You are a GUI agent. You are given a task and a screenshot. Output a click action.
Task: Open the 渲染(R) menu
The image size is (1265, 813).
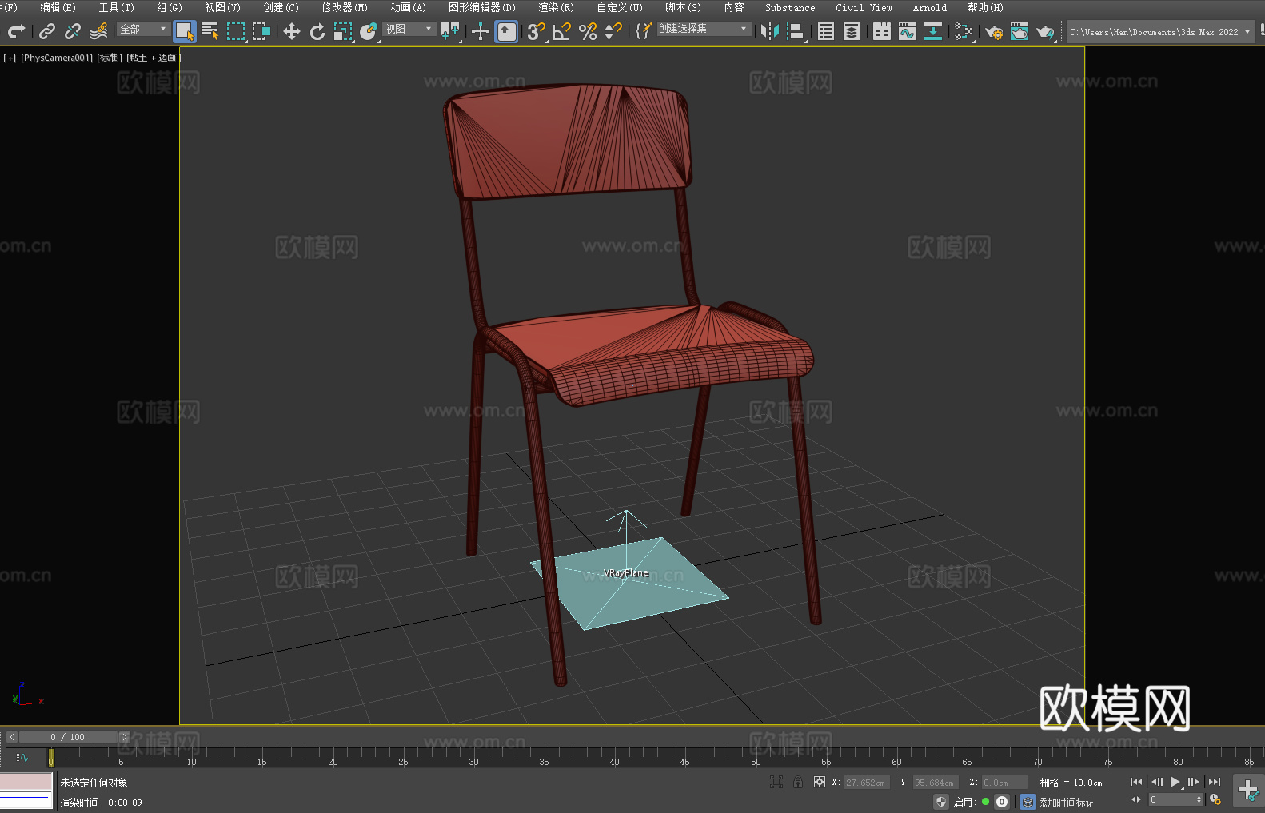pos(556,7)
